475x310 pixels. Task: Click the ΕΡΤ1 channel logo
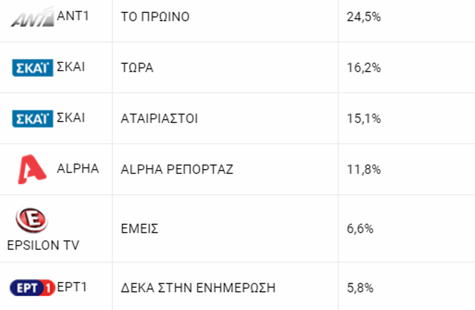click(x=32, y=288)
